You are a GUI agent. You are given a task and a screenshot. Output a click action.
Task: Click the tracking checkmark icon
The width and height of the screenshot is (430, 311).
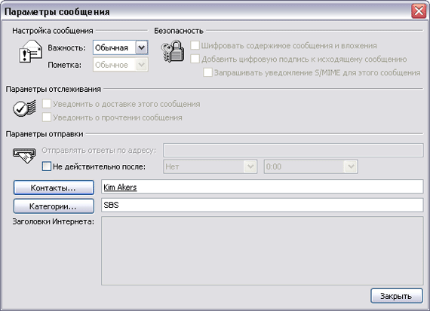pyautogui.click(x=24, y=108)
